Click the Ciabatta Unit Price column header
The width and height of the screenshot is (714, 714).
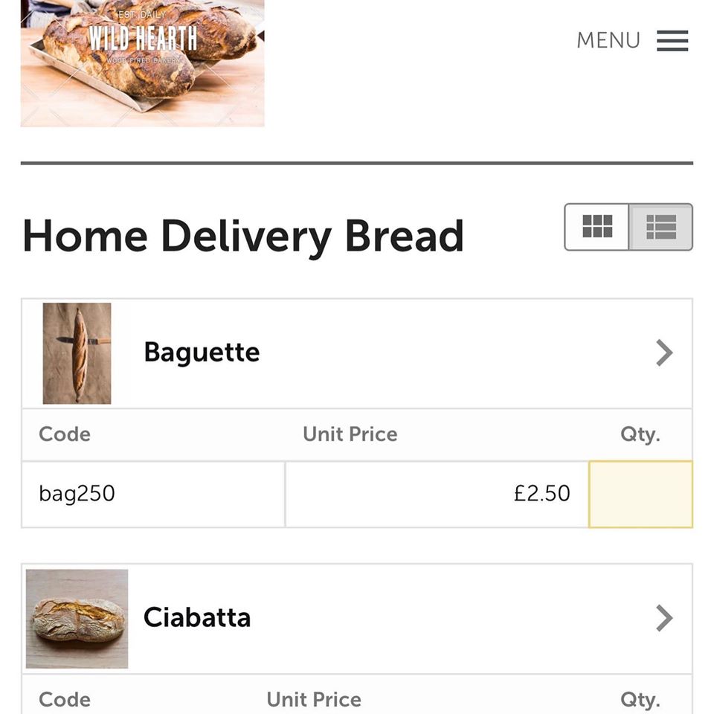[314, 699]
